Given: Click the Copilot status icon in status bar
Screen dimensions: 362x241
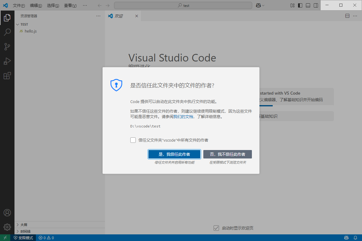Looking at the screenshot, I should pyautogui.click(x=347, y=238).
